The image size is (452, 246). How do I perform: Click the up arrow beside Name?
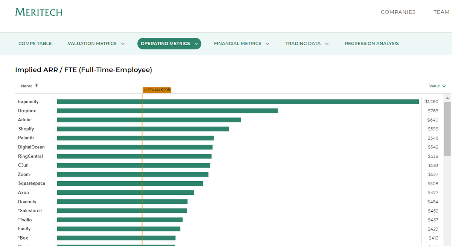coord(37,86)
